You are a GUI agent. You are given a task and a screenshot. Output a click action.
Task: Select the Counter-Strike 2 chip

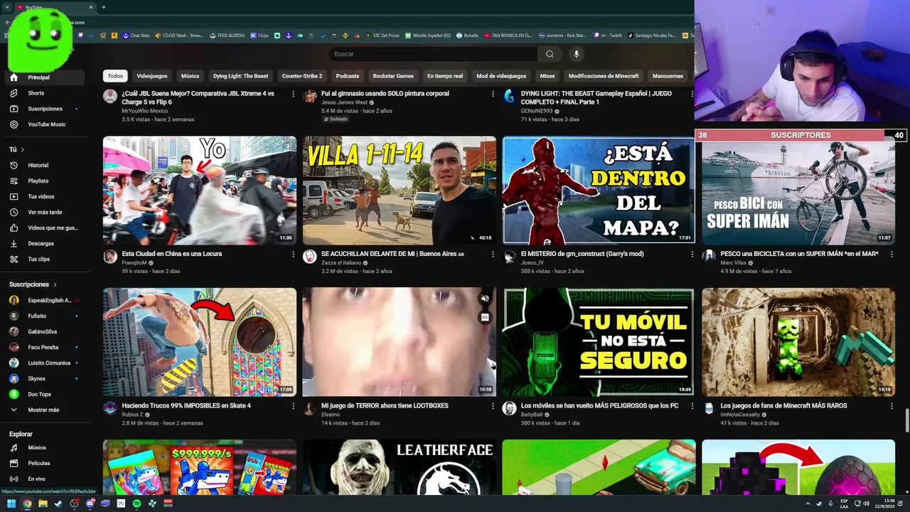coord(301,76)
